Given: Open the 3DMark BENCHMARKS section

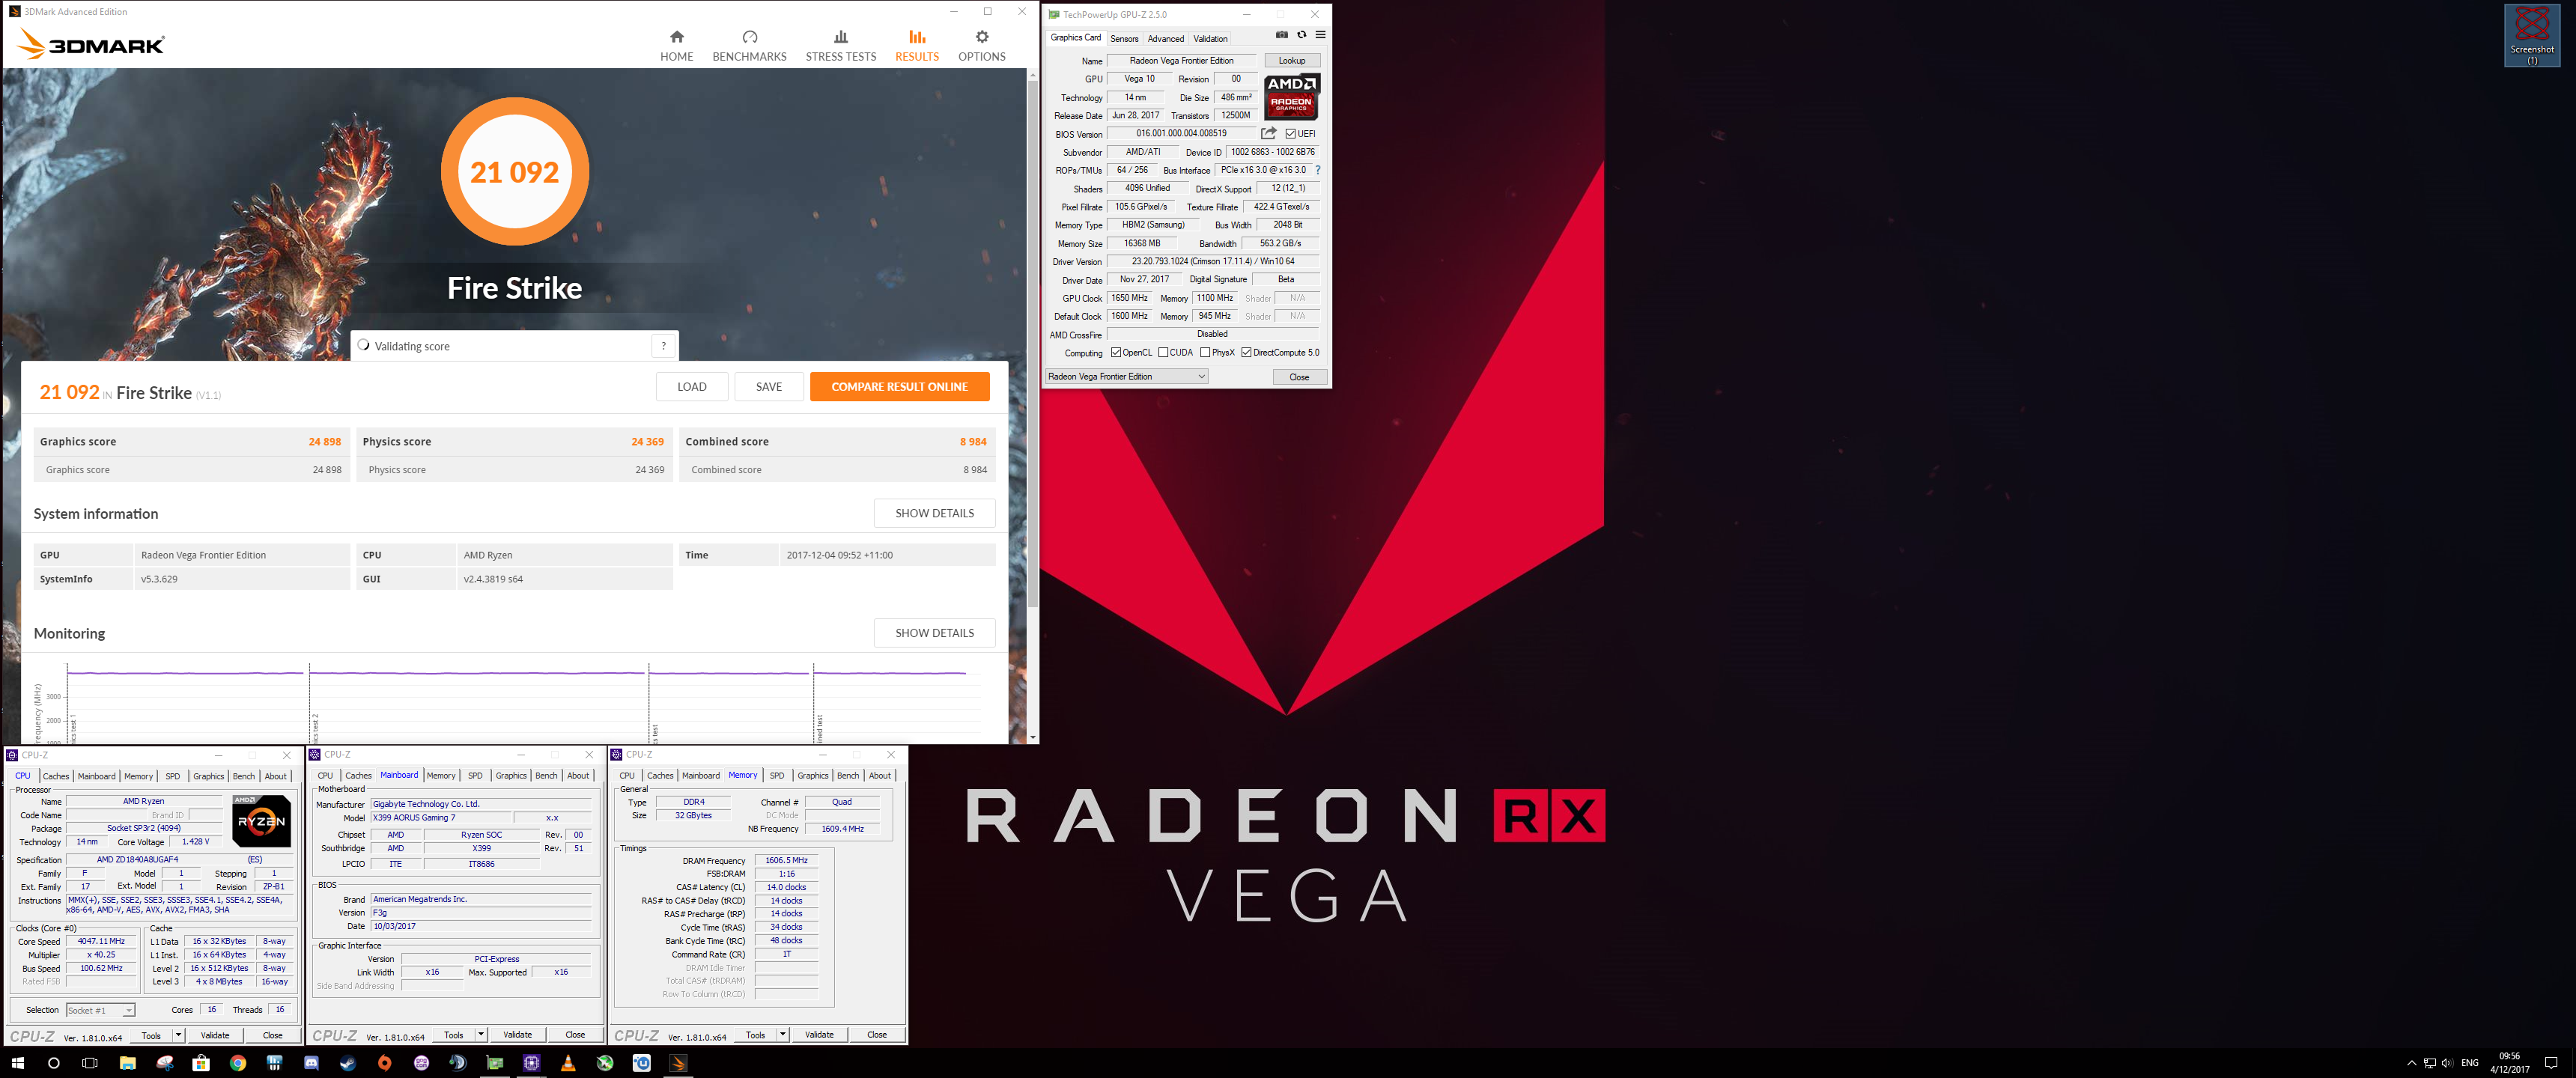Looking at the screenshot, I should 749,46.
